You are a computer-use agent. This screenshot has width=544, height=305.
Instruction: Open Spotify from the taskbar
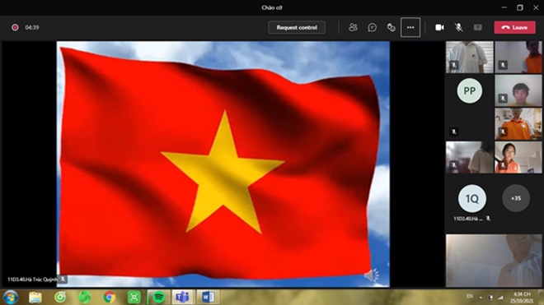click(x=158, y=297)
